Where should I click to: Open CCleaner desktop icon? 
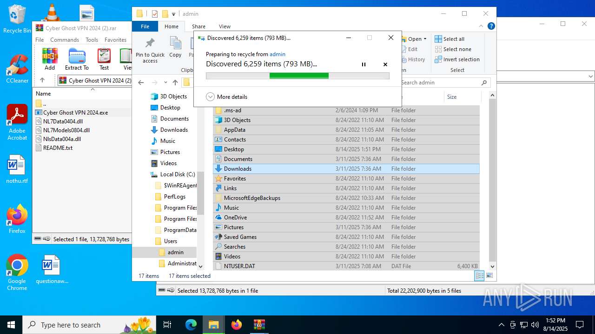(17, 69)
